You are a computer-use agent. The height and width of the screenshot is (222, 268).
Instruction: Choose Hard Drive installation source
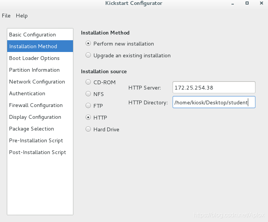point(88,129)
